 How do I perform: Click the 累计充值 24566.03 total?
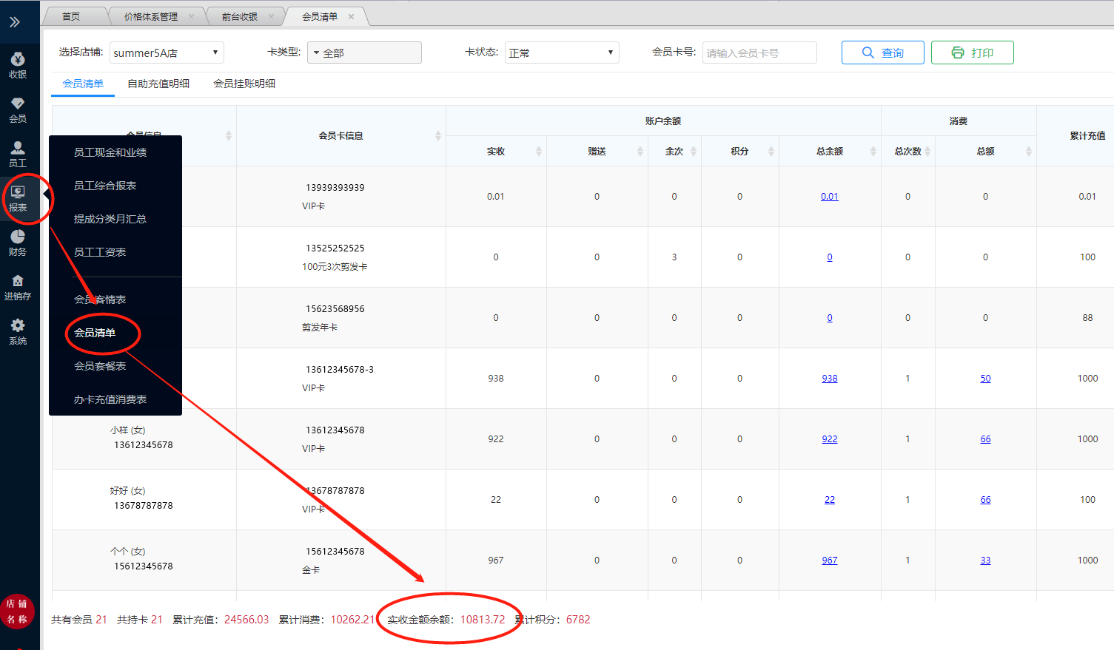[x=221, y=620]
